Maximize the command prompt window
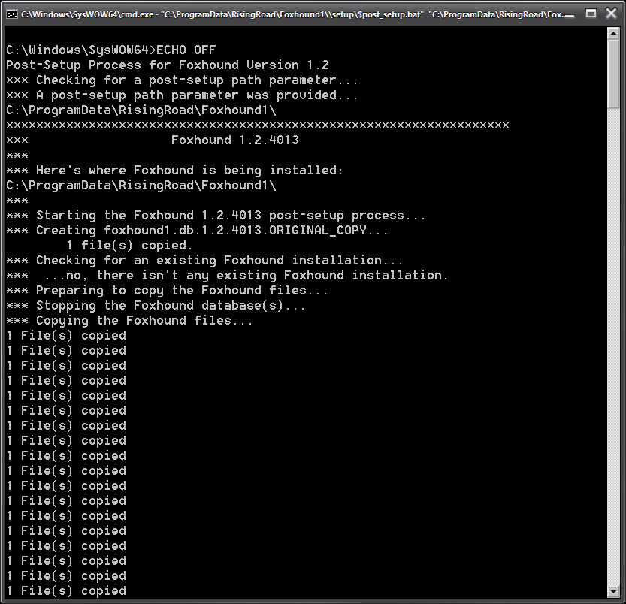 coord(591,14)
